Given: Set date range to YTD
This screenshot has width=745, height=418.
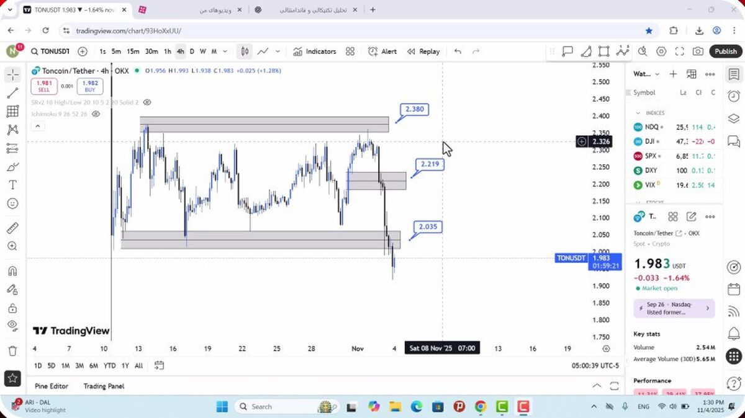Looking at the screenshot, I should coord(109,365).
